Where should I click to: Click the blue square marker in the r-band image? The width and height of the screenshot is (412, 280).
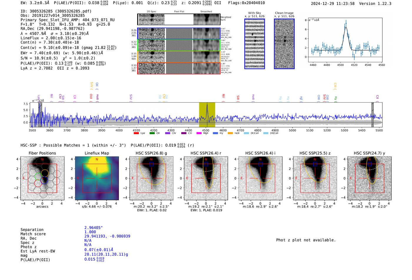point(206,164)
